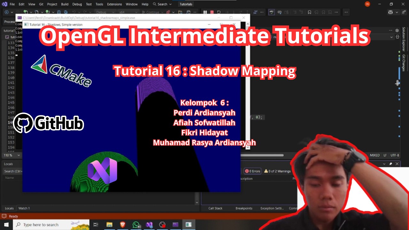Switch to the Locals tab
Viewport: 409px width, 230px height.
[x=9, y=208]
